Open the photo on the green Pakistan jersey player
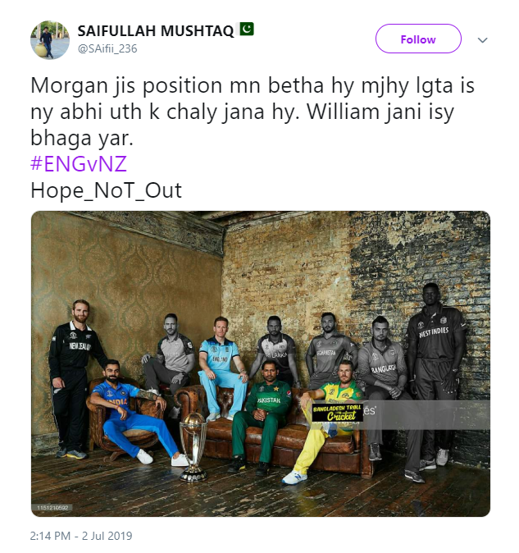 click(x=262, y=416)
